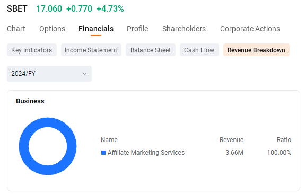The height and width of the screenshot is (194, 305).
Task: Open the Profile tab
Action: (137, 29)
